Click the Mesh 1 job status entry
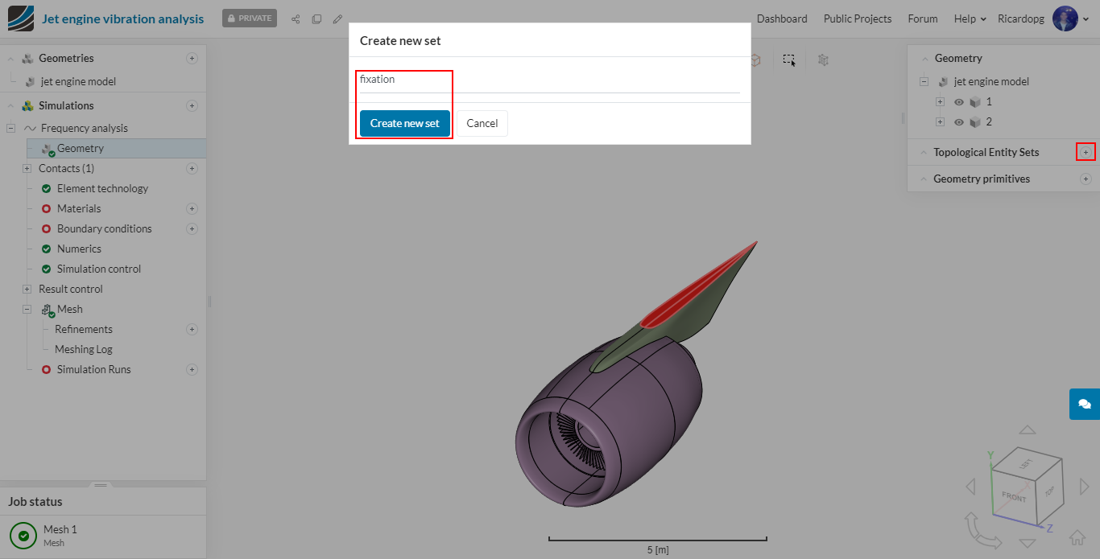The height and width of the screenshot is (559, 1100). 102,536
